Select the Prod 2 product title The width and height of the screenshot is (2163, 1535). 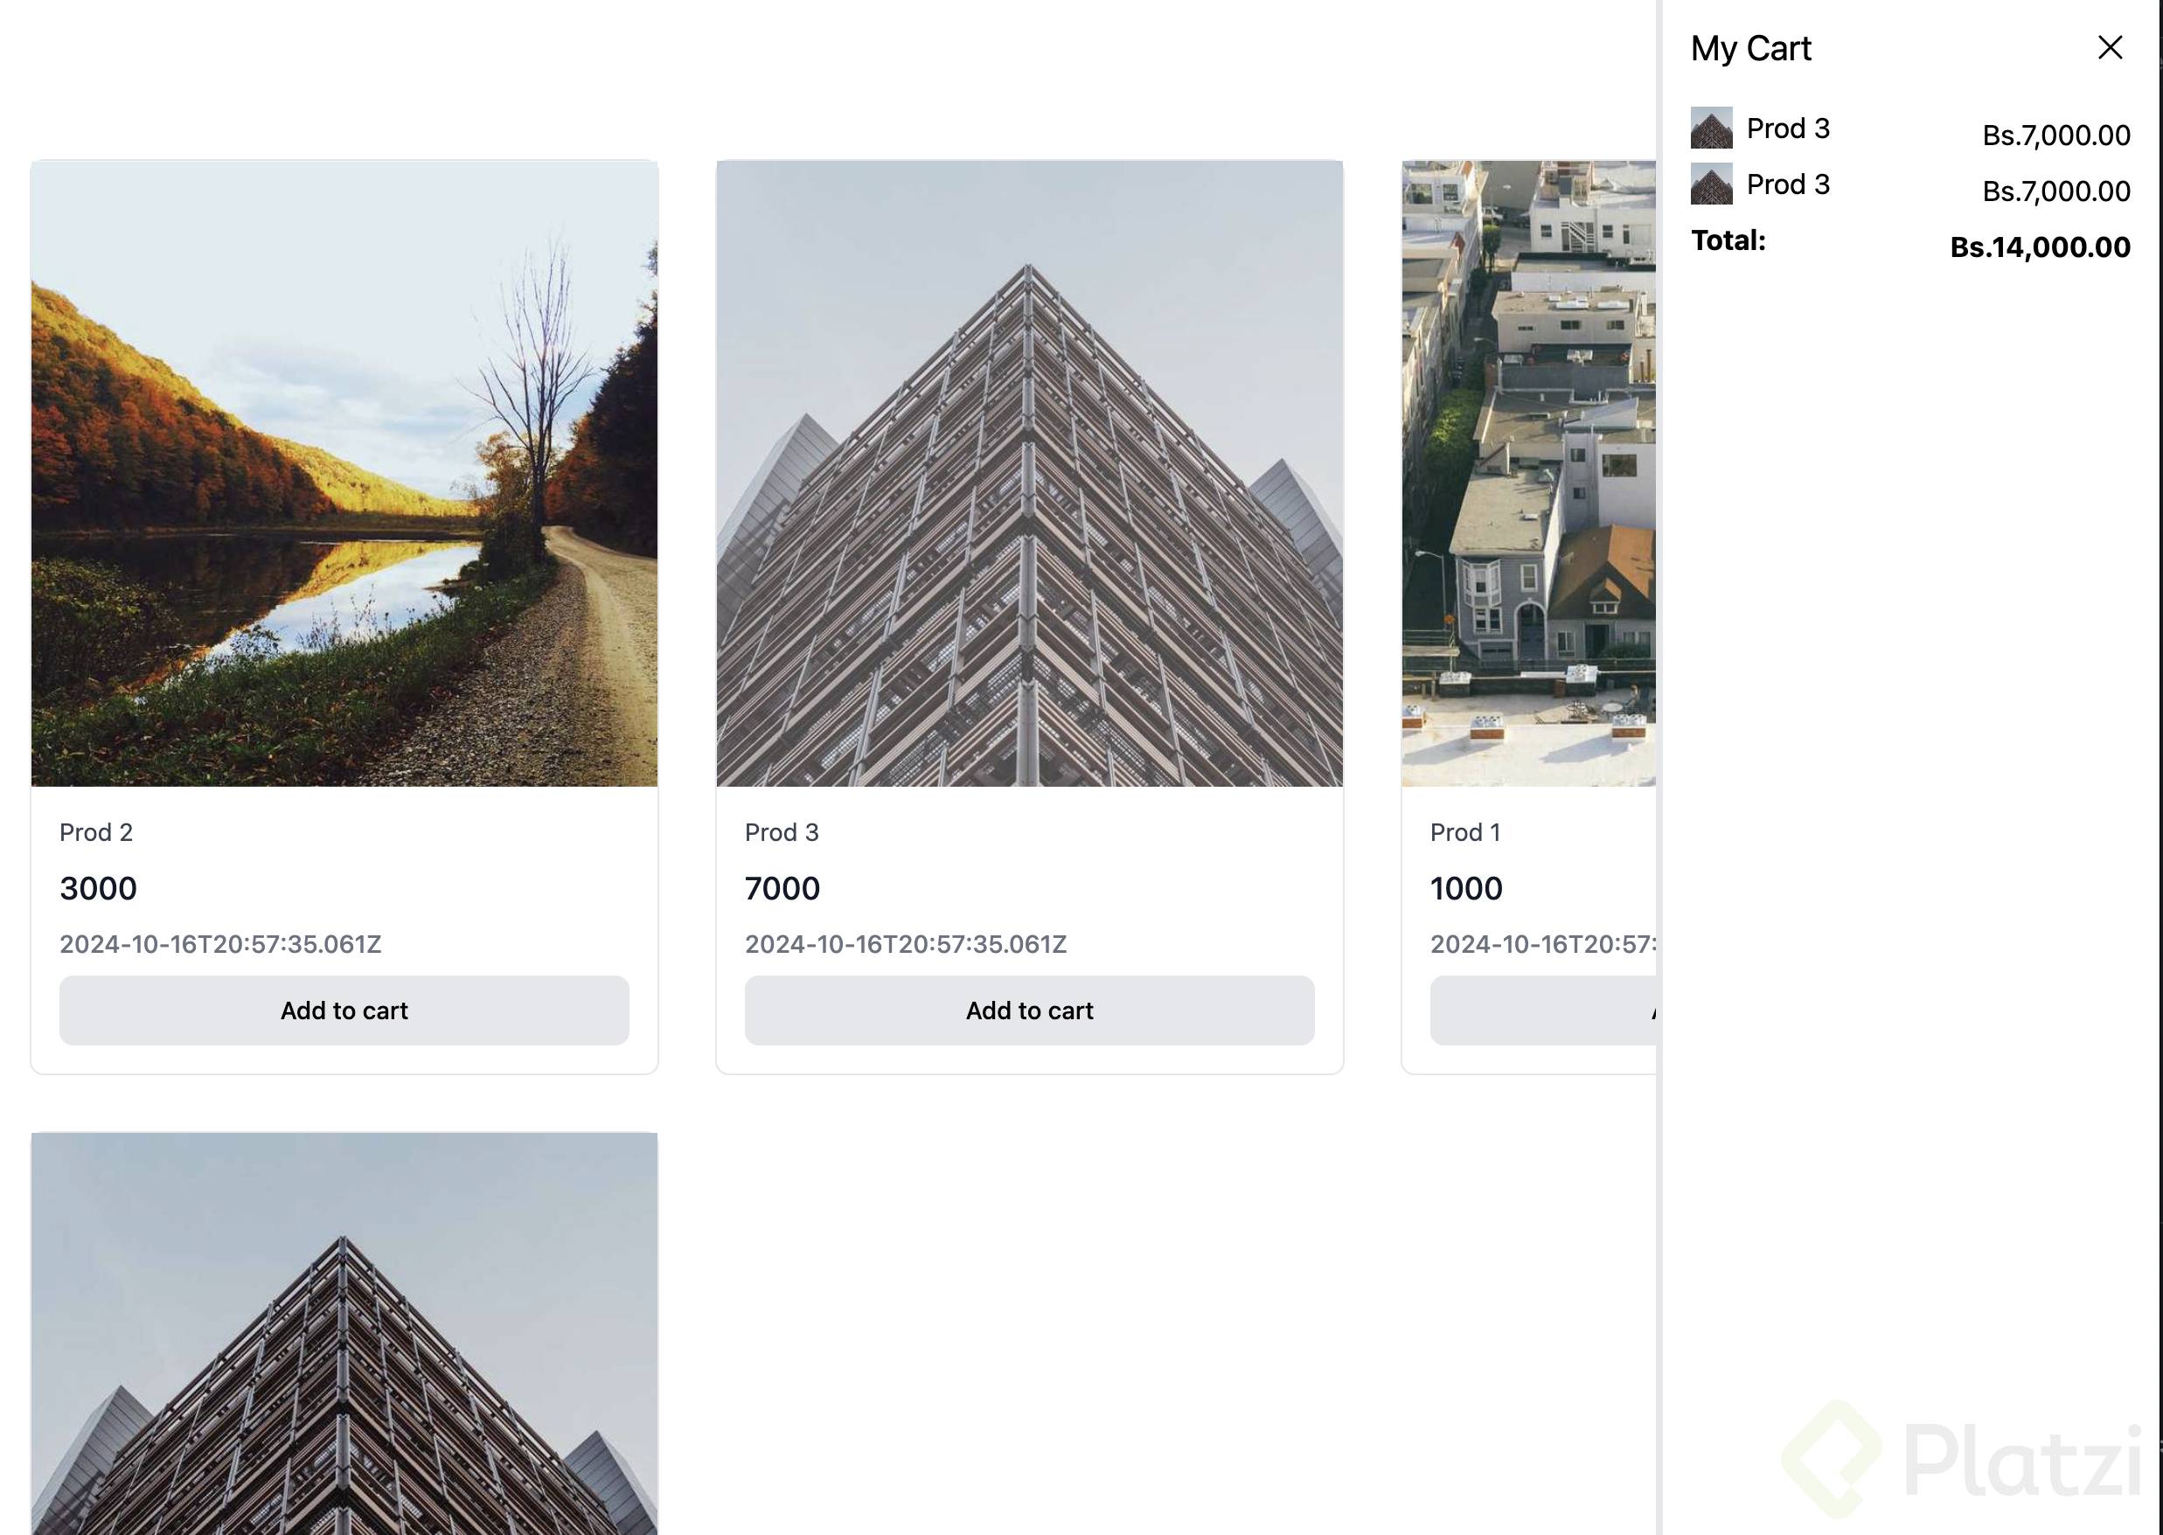[x=96, y=833]
